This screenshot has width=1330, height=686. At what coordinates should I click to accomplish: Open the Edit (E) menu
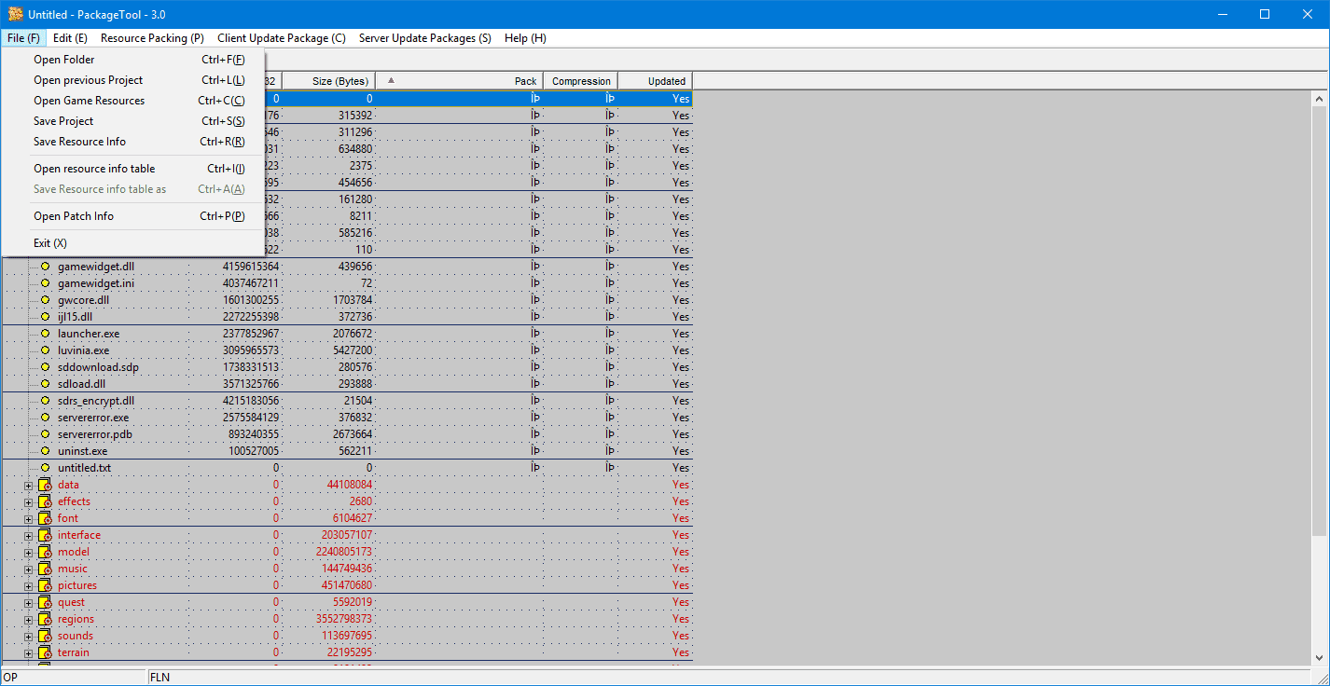70,38
